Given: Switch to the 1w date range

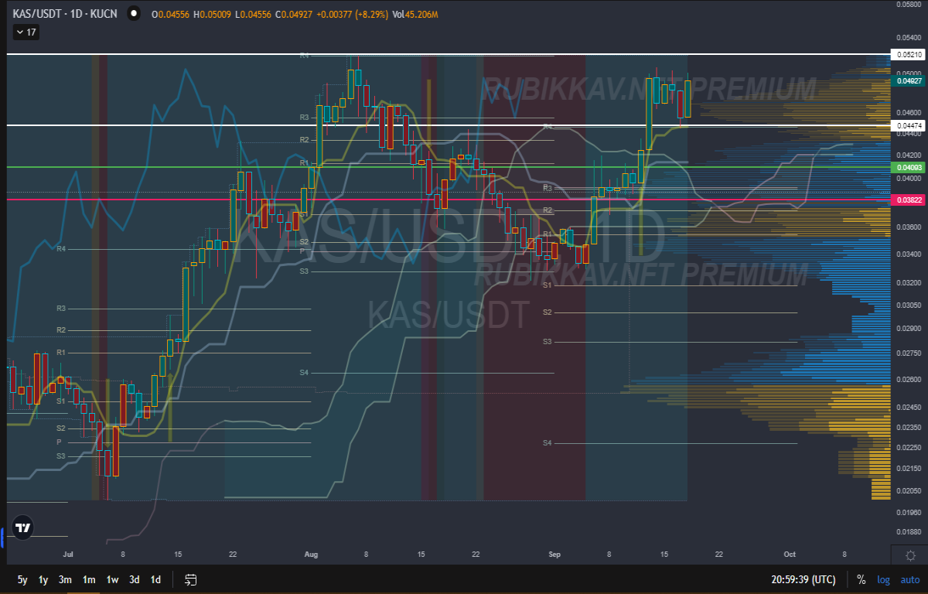Looking at the screenshot, I should point(112,579).
